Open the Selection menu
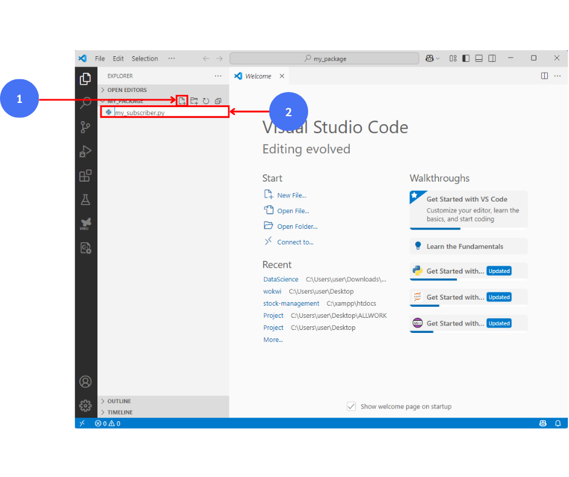Image resolution: width=569 pixels, height=477 pixels. coord(145,59)
